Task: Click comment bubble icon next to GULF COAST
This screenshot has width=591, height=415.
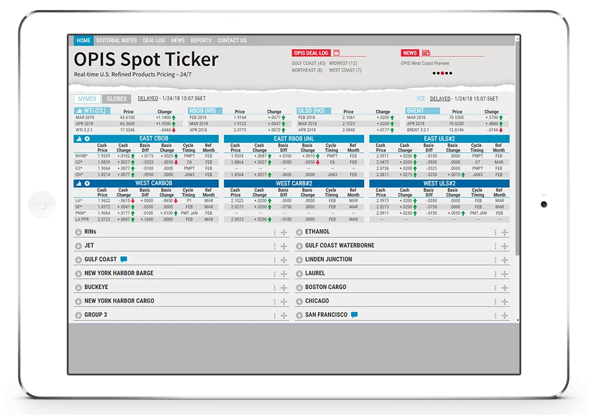Action: click(x=124, y=259)
